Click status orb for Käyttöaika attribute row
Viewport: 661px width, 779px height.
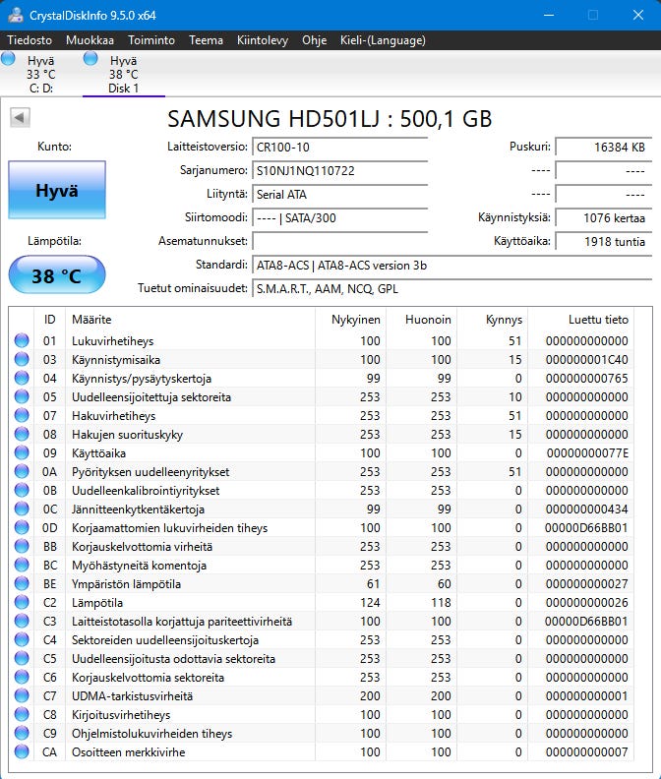[22, 453]
